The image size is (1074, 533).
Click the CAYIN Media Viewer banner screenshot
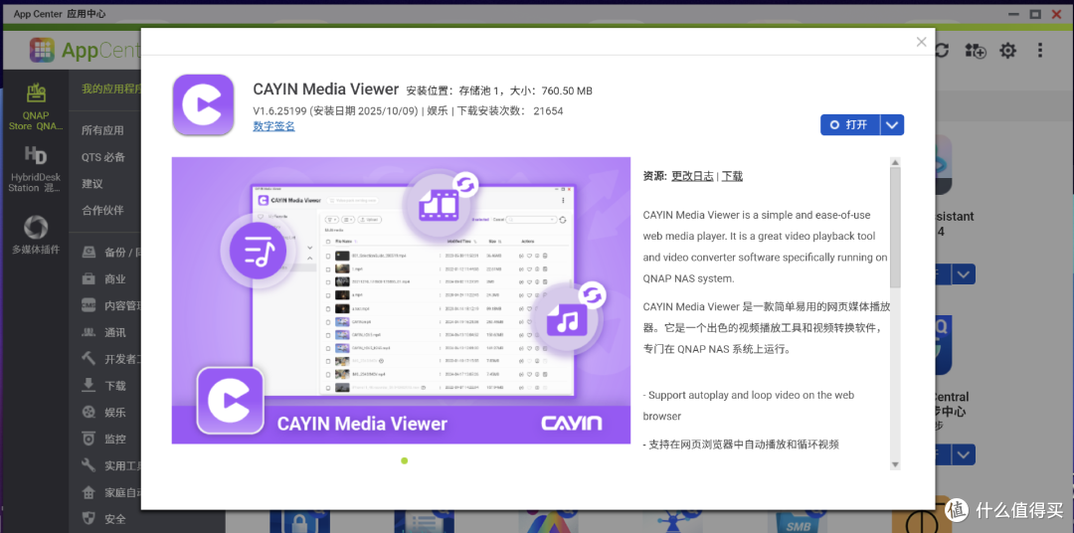pyautogui.click(x=401, y=300)
